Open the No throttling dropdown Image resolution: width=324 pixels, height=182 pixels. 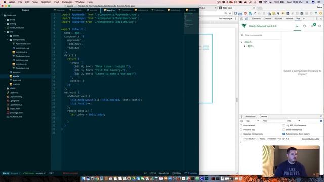tap(226, 19)
